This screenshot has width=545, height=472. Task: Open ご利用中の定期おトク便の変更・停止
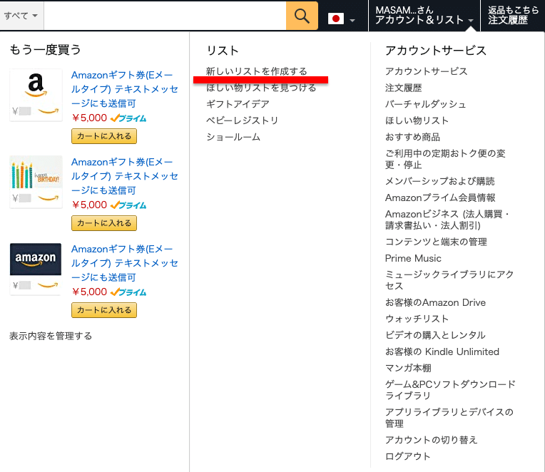pos(445,159)
